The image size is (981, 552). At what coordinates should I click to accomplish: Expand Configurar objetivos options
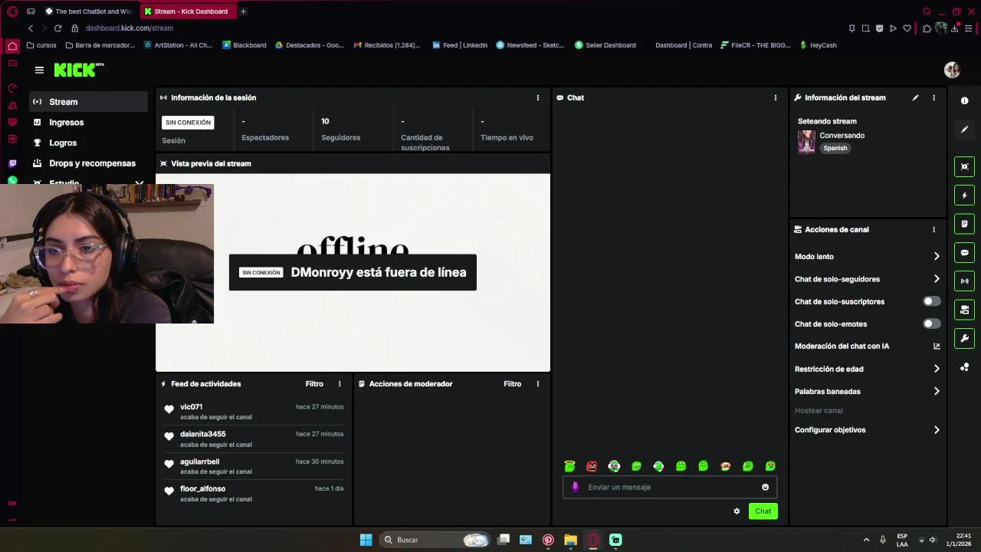coord(937,430)
